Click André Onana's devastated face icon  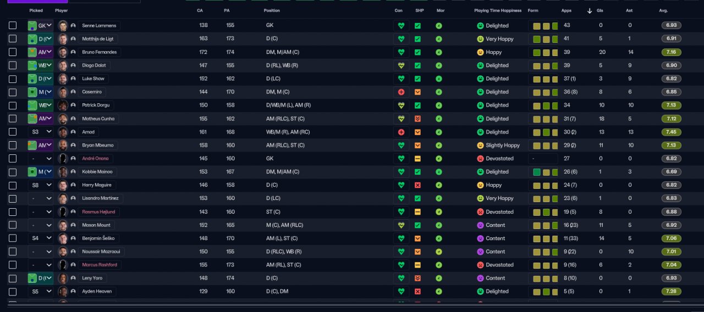(480, 159)
